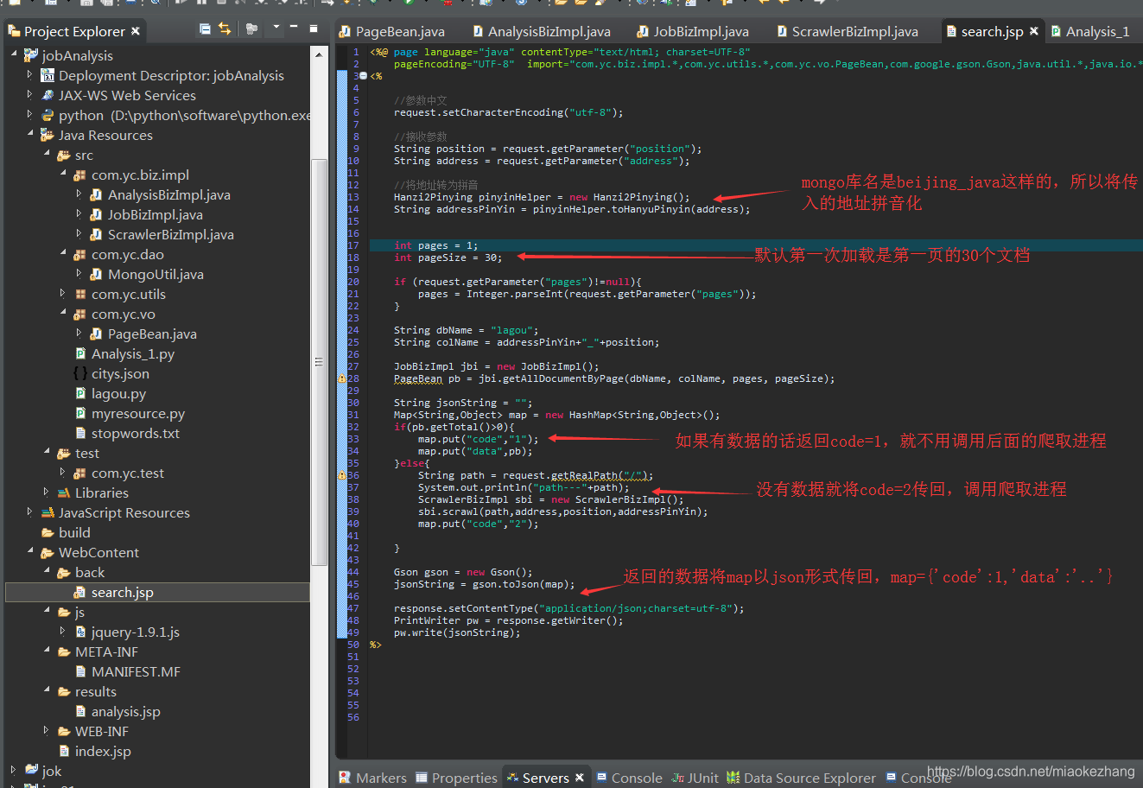
Task: Toggle Link with Editor in Project Explorer
Action: click(225, 29)
